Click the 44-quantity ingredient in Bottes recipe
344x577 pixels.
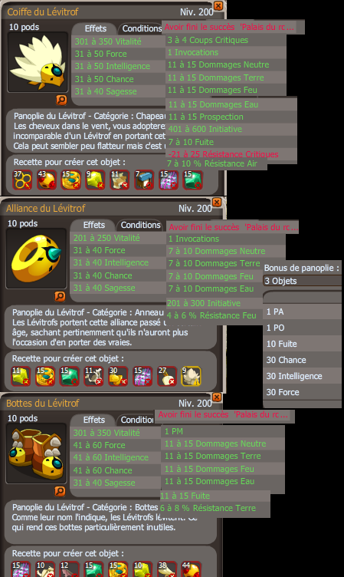pyautogui.click(x=191, y=569)
